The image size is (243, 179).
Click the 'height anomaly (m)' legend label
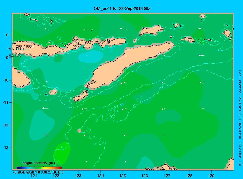click(x=39, y=163)
